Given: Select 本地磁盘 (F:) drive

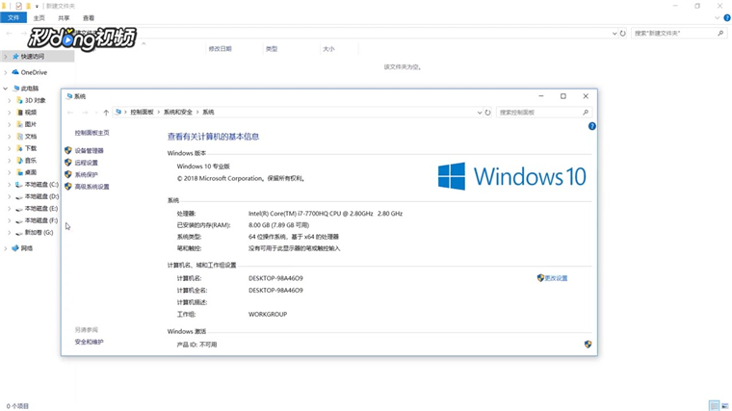Looking at the screenshot, I should click(41, 220).
